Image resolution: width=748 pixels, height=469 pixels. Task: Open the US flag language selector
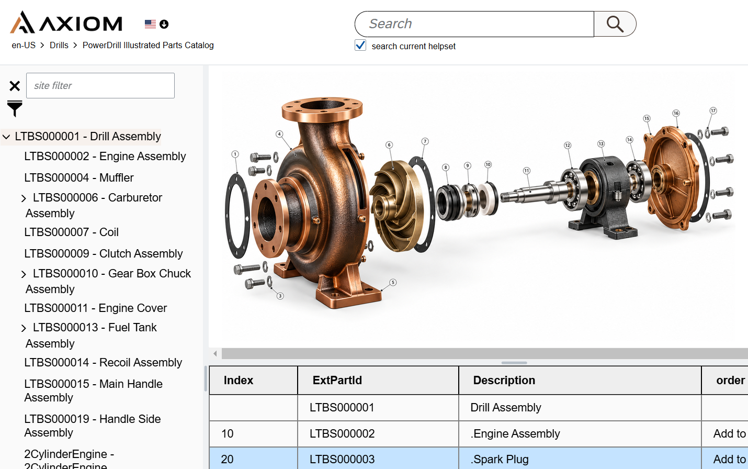pos(156,24)
